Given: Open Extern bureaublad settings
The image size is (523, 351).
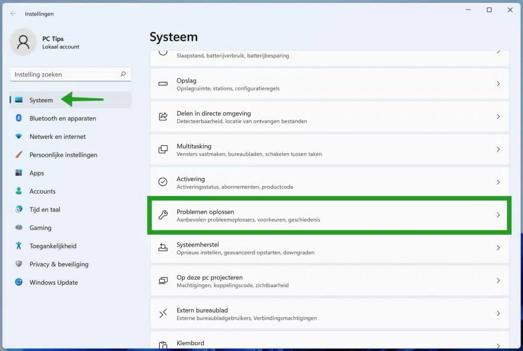Looking at the screenshot, I should pyautogui.click(x=329, y=313).
